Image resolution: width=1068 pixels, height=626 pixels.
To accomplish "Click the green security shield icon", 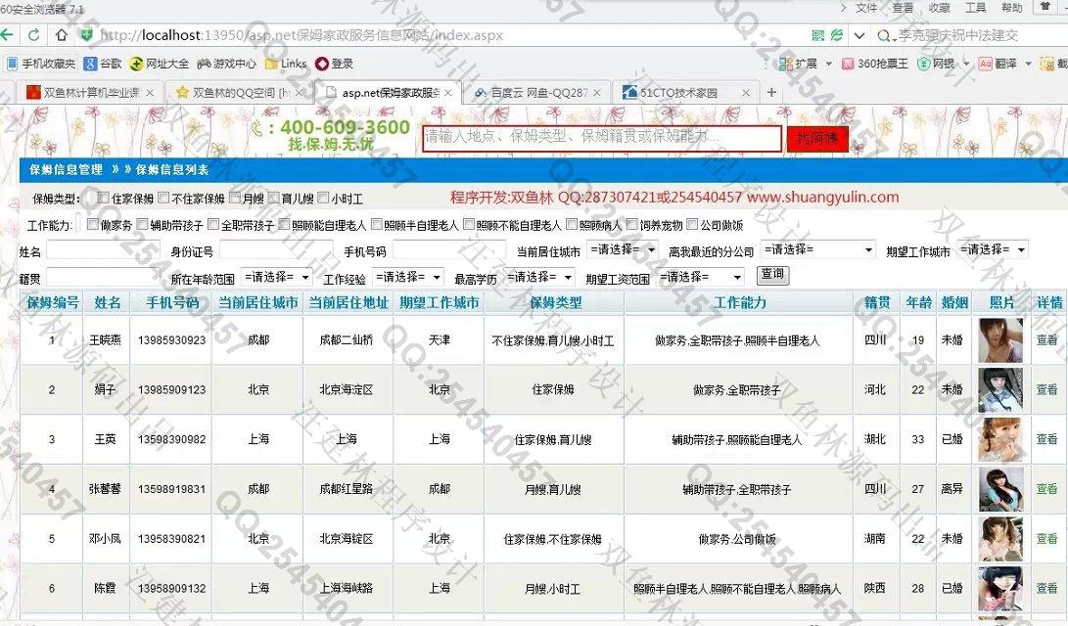I will coord(86,34).
